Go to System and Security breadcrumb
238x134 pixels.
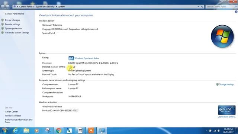[45, 7]
